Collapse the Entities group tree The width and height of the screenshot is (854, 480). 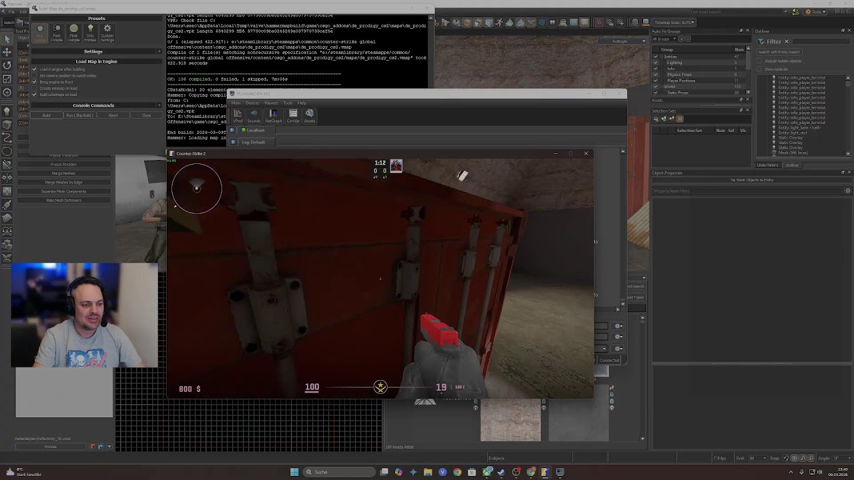[662, 57]
